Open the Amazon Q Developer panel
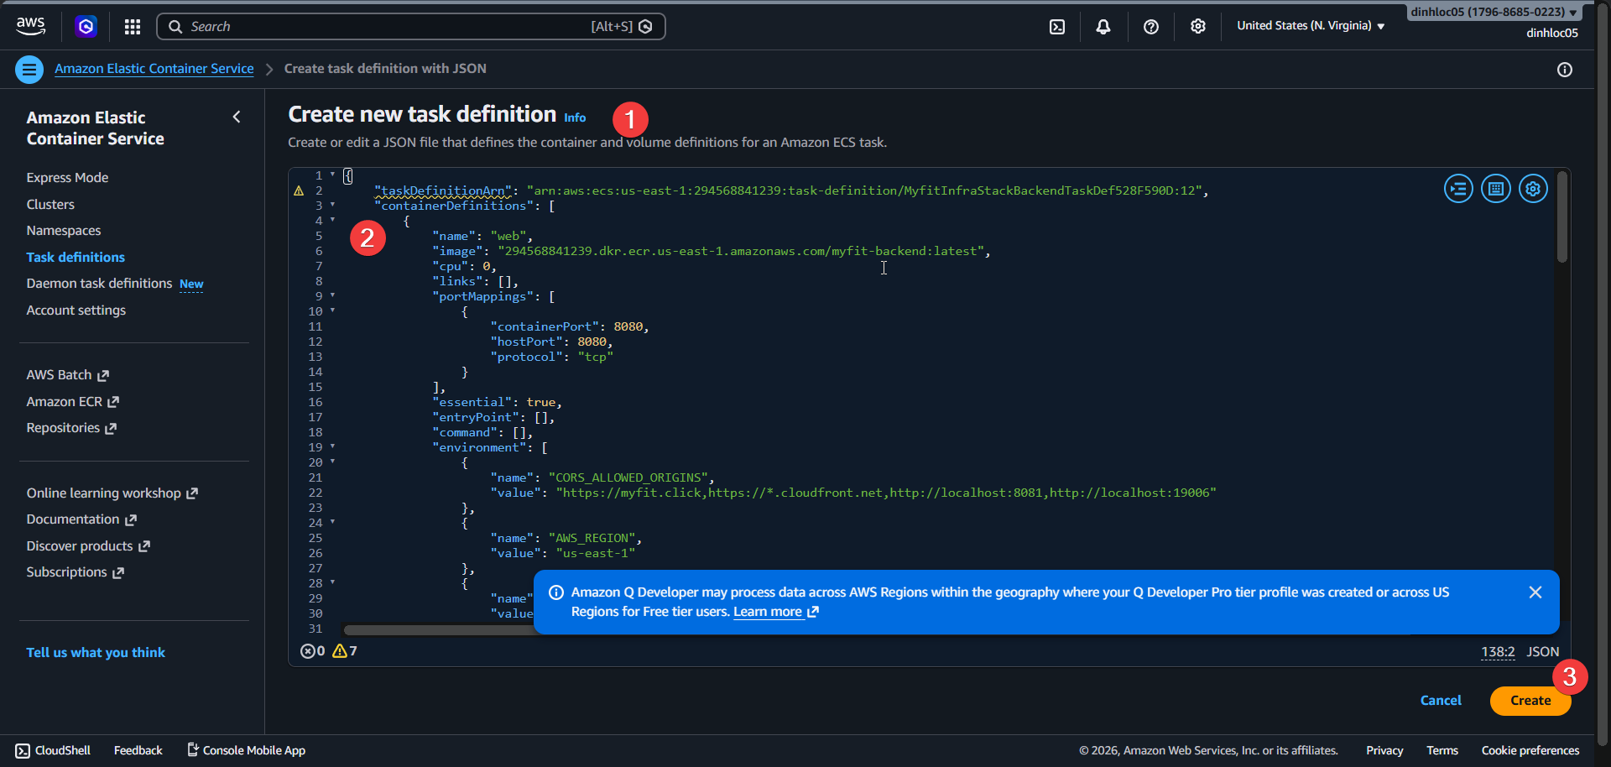Image resolution: width=1611 pixels, height=767 pixels. (86, 26)
